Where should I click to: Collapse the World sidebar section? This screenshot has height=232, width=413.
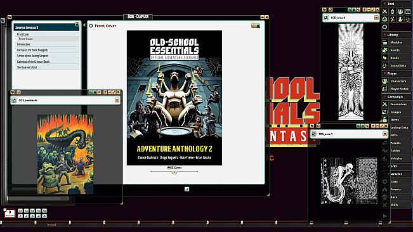[x=385, y=166]
